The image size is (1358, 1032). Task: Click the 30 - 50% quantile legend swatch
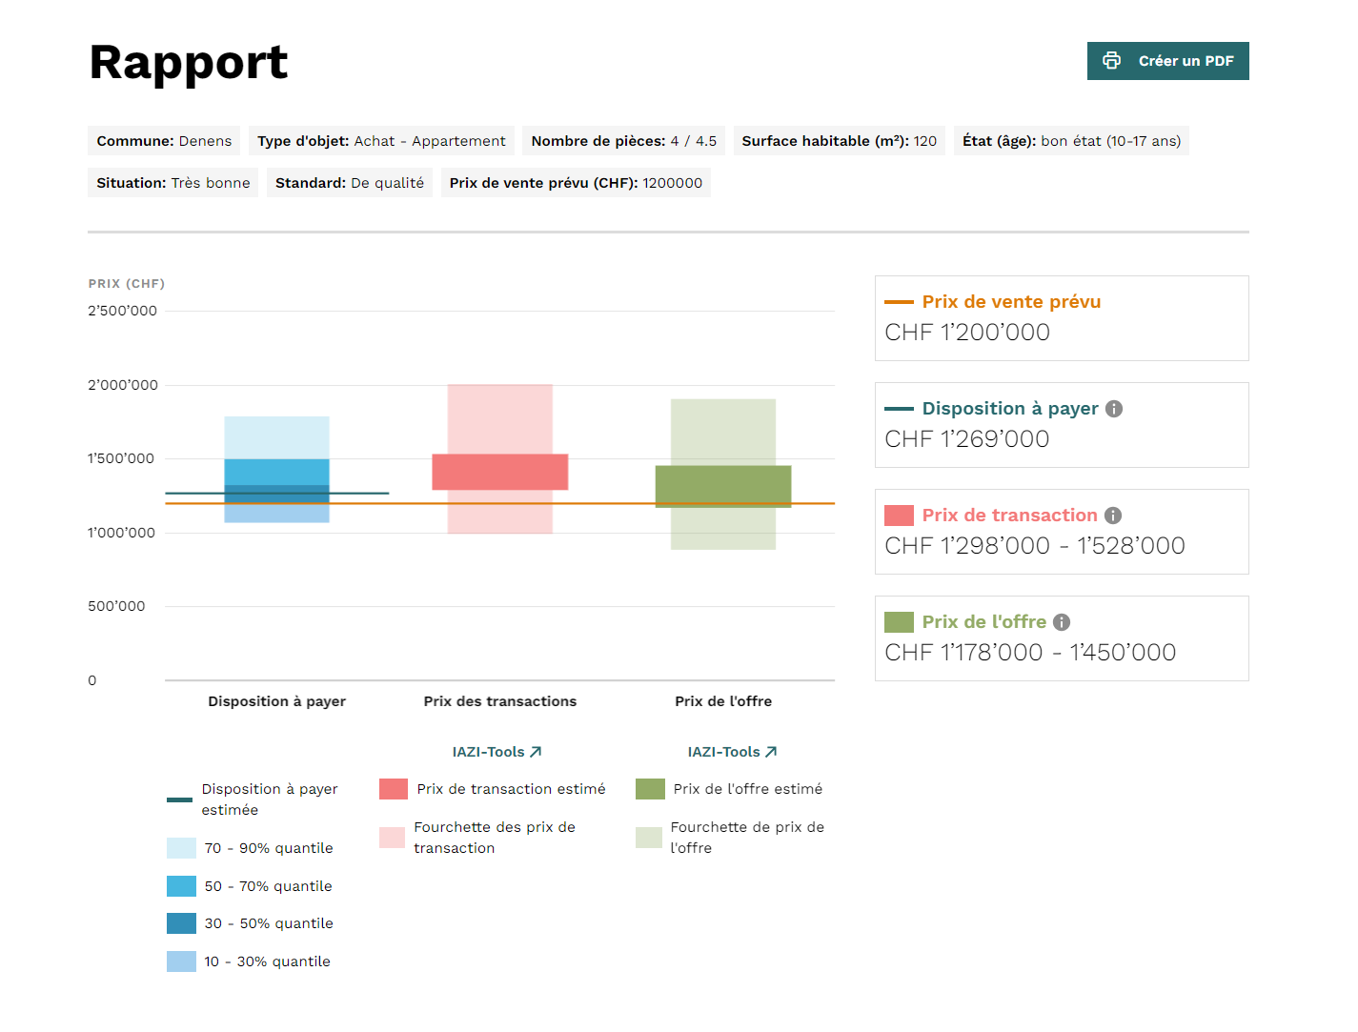click(181, 923)
